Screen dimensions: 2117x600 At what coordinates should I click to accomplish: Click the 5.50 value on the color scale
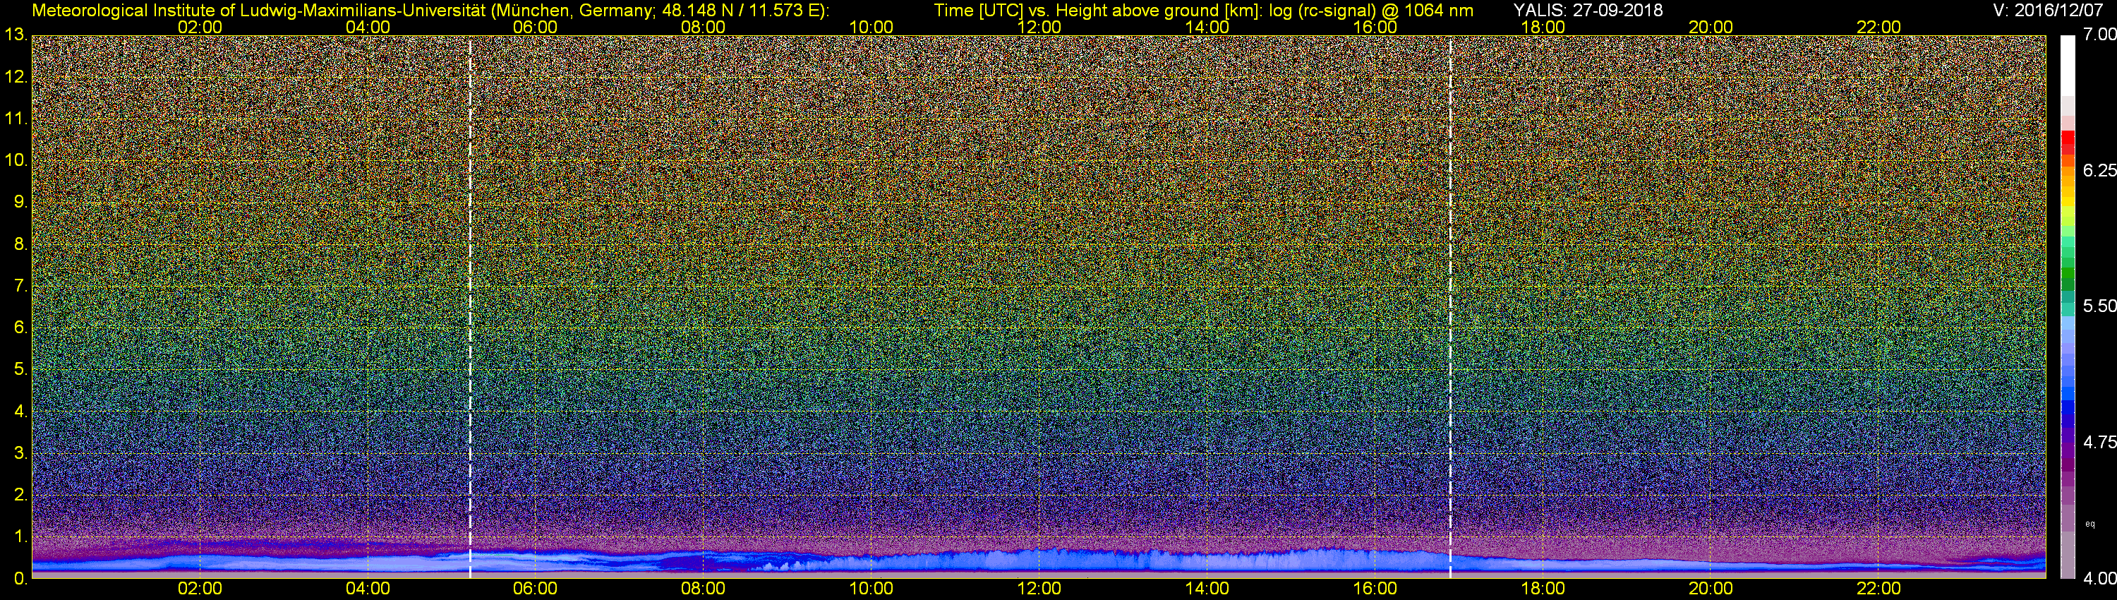pos(2100,306)
